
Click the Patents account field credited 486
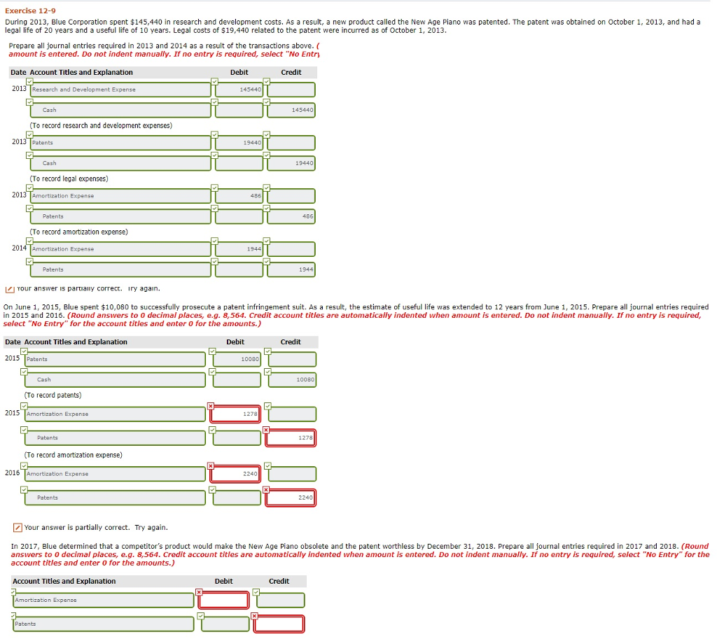120,216
